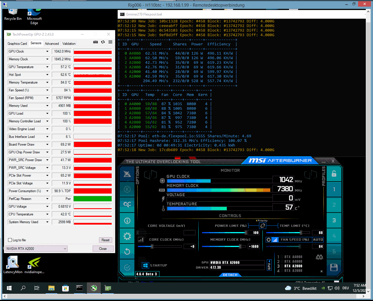Click Power Limit slider handle
Image resolution: width=373 pixels, height=301 pixels.
[246, 233]
